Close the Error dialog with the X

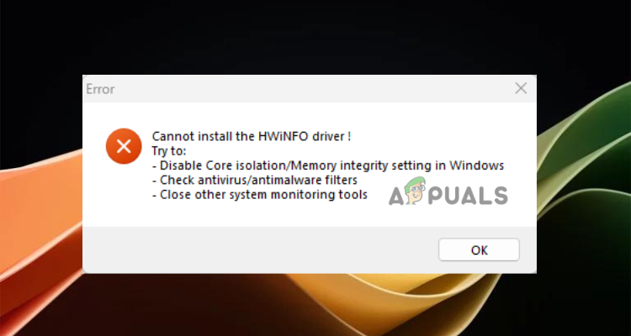click(521, 88)
